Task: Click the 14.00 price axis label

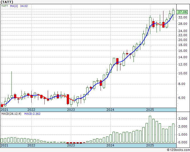Action: click(x=183, y=57)
